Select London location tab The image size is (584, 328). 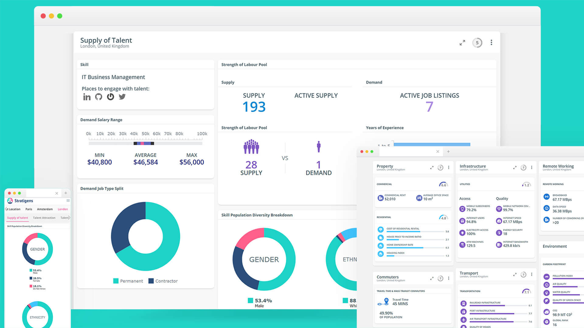63,209
